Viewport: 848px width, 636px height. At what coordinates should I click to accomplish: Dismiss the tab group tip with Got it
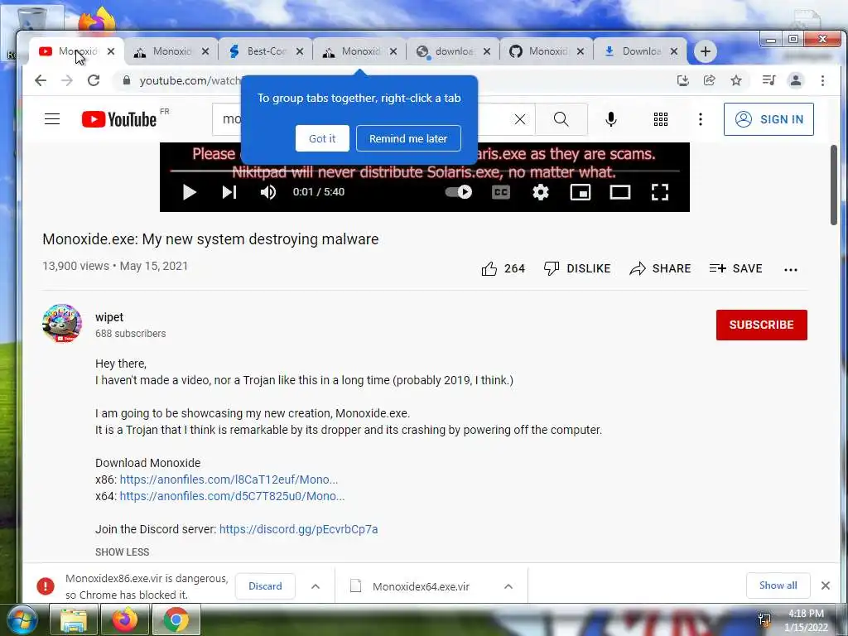[322, 138]
